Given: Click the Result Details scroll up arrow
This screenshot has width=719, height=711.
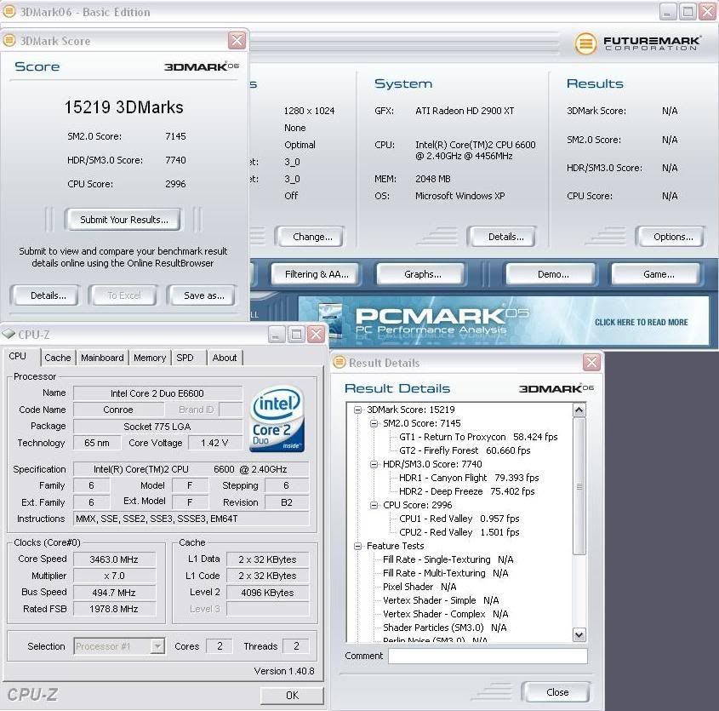Looking at the screenshot, I should (x=579, y=410).
